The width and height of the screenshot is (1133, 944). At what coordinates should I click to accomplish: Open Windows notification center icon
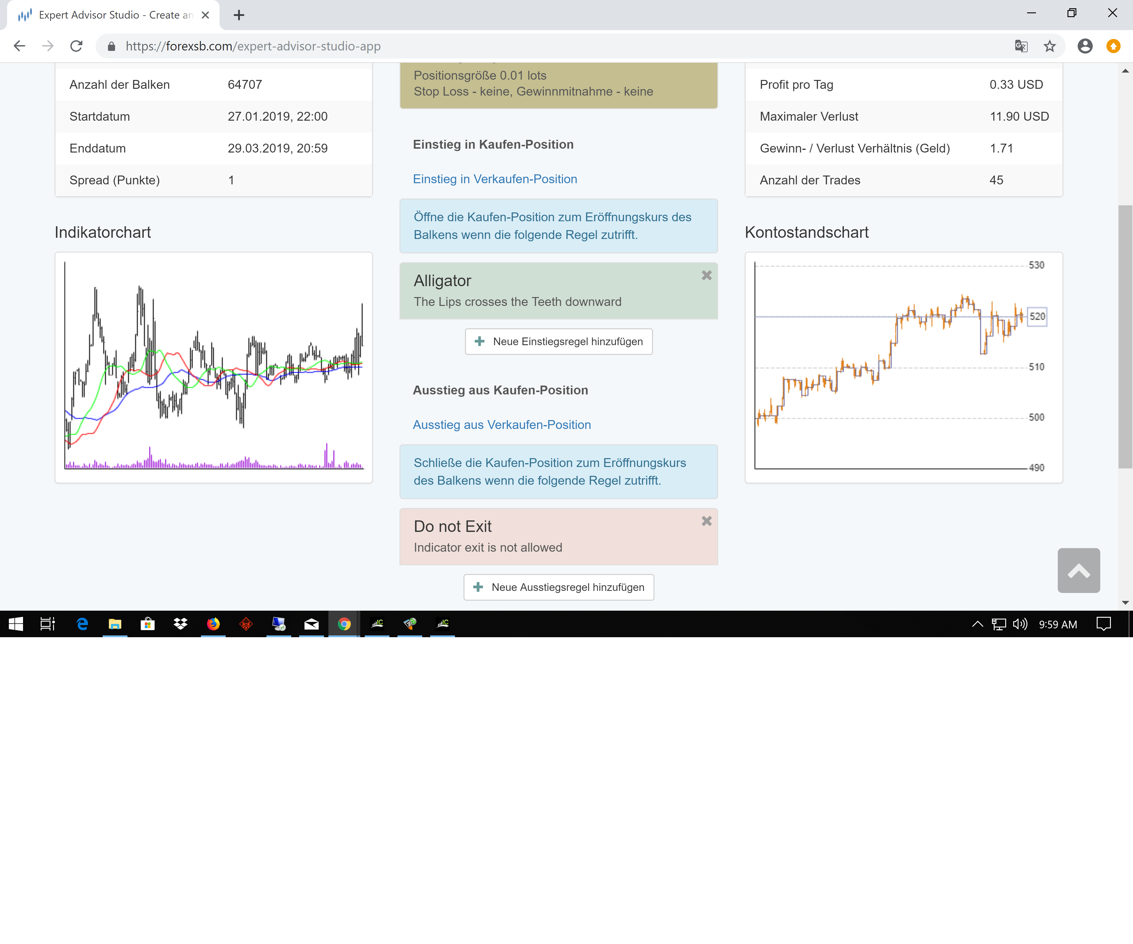coord(1103,624)
